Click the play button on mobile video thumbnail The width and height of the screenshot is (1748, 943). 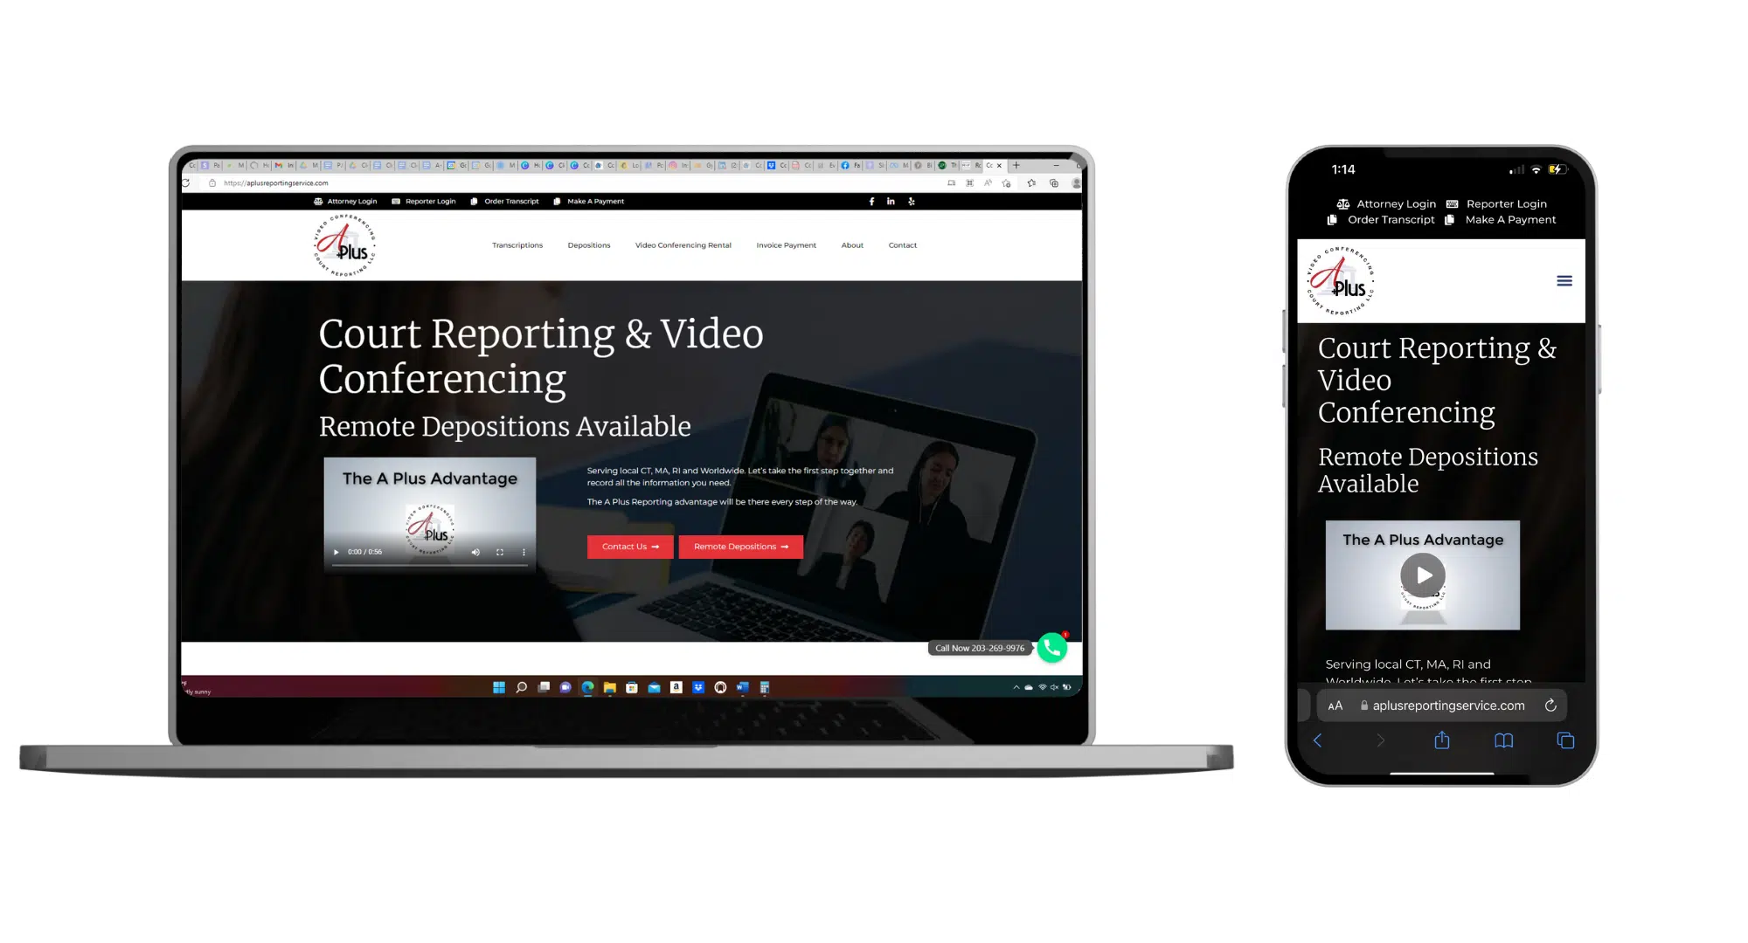click(1423, 575)
